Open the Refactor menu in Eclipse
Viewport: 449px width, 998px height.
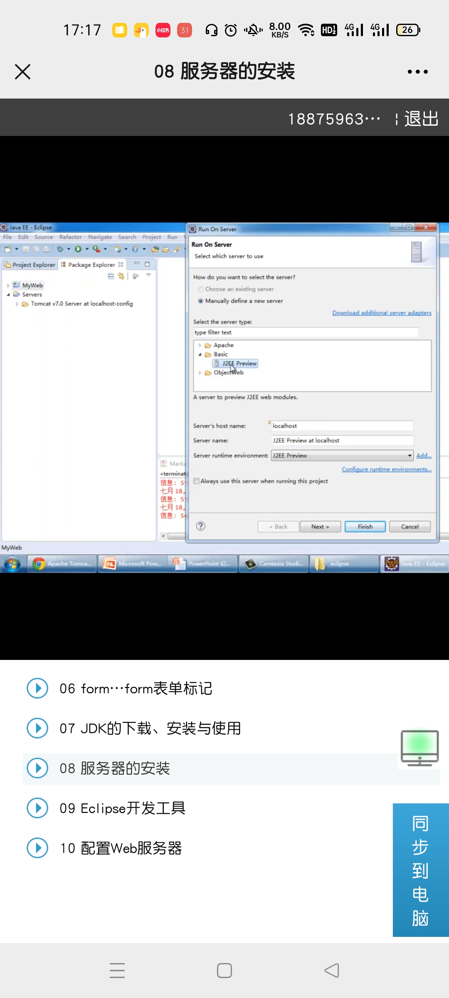click(x=70, y=237)
